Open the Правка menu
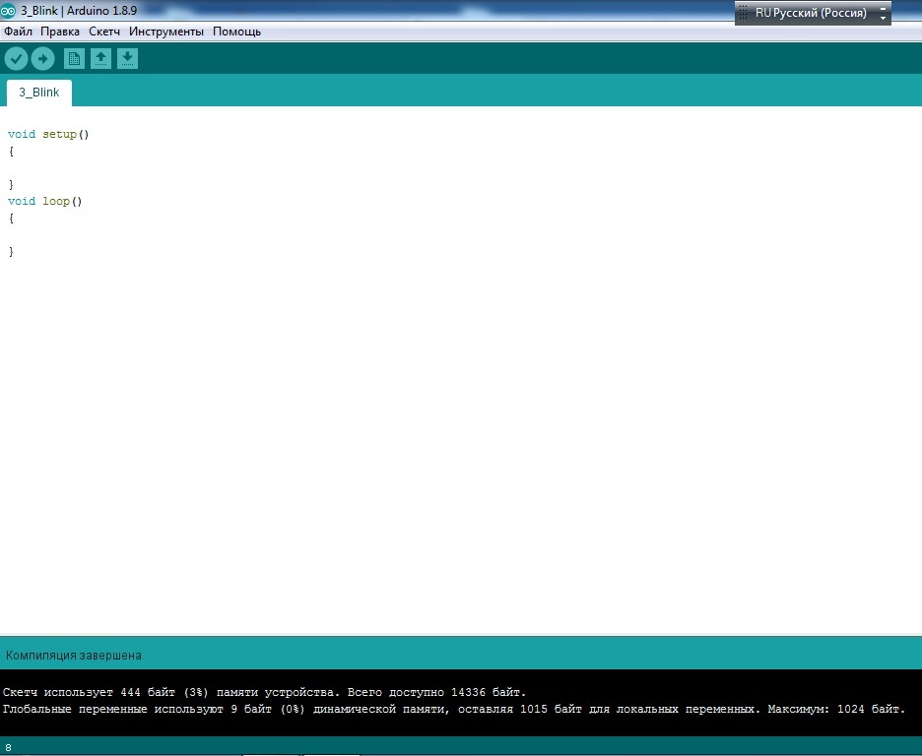Screen dimensions: 922x756 (x=60, y=31)
